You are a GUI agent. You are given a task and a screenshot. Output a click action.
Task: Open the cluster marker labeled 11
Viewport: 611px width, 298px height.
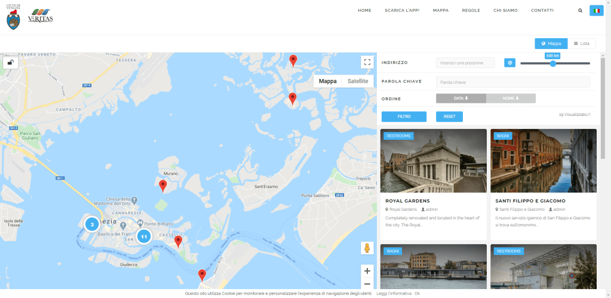pyautogui.click(x=143, y=236)
